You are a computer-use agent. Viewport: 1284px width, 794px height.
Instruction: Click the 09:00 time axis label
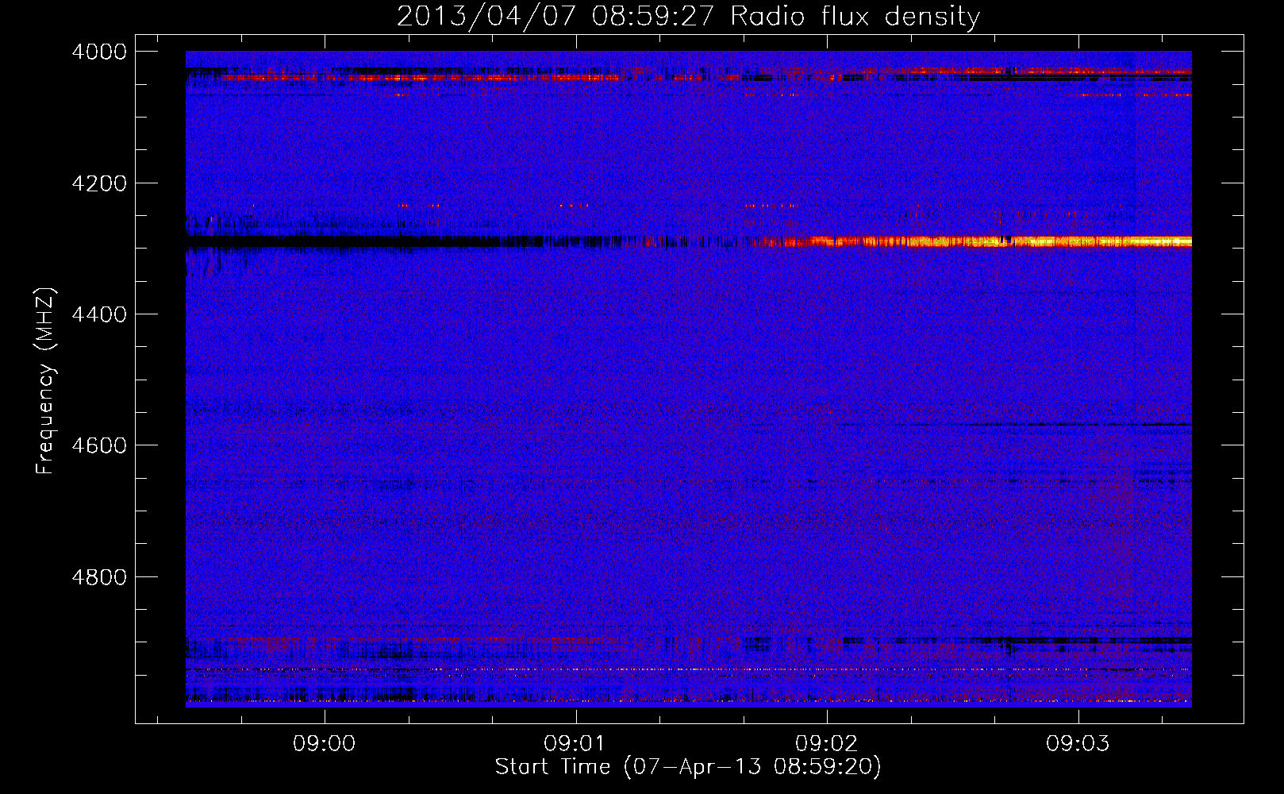[325, 744]
